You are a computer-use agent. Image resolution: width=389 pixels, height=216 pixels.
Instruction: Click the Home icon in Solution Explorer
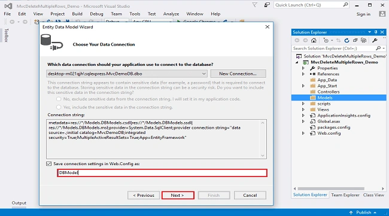pos(314,40)
